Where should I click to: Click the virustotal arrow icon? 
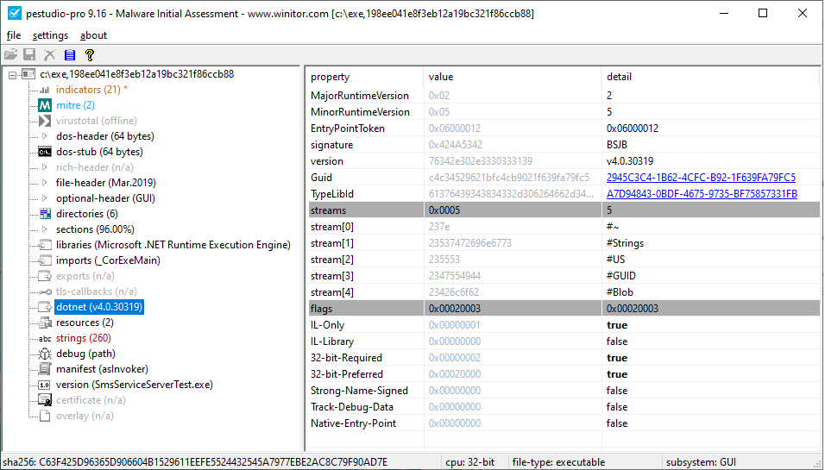45,121
